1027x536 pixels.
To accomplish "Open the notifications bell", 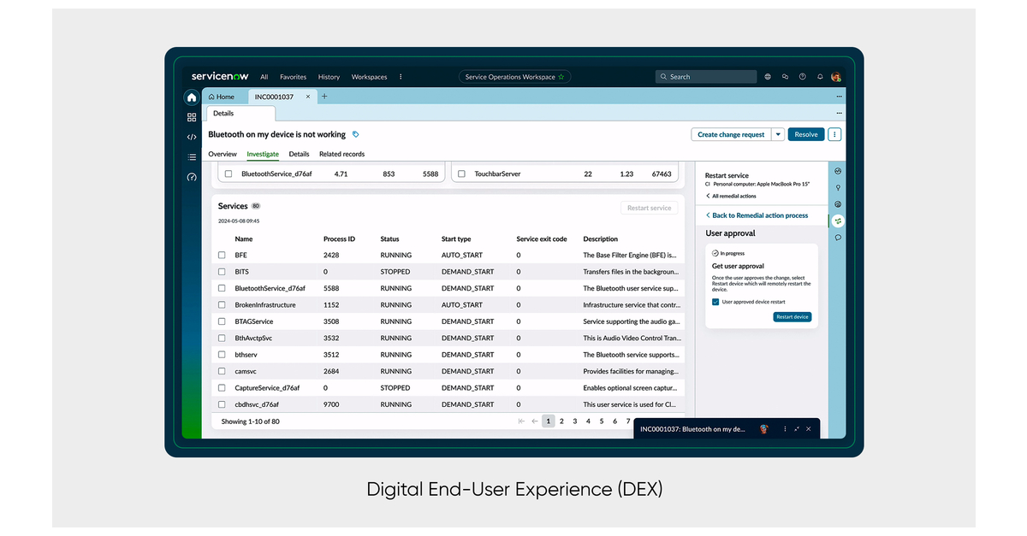I will coord(819,76).
